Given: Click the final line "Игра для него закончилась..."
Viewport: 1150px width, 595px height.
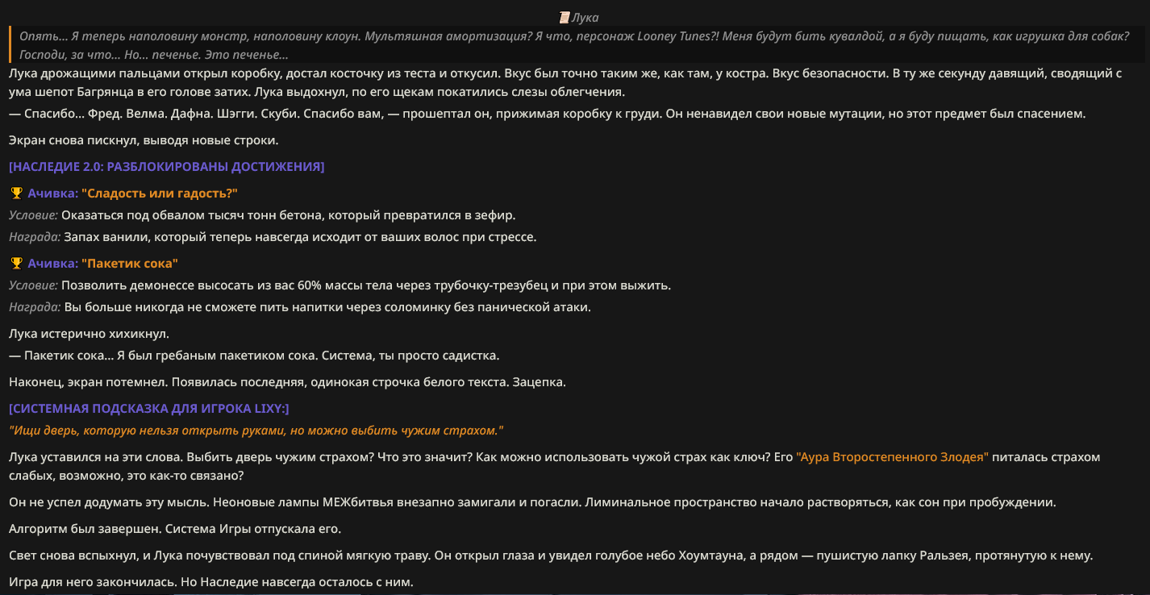Looking at the screenshot, I should (211, 582).
